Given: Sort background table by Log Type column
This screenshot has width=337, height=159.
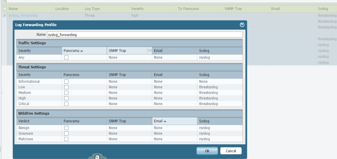Looking at the screenshot, I should click(92, 9).
